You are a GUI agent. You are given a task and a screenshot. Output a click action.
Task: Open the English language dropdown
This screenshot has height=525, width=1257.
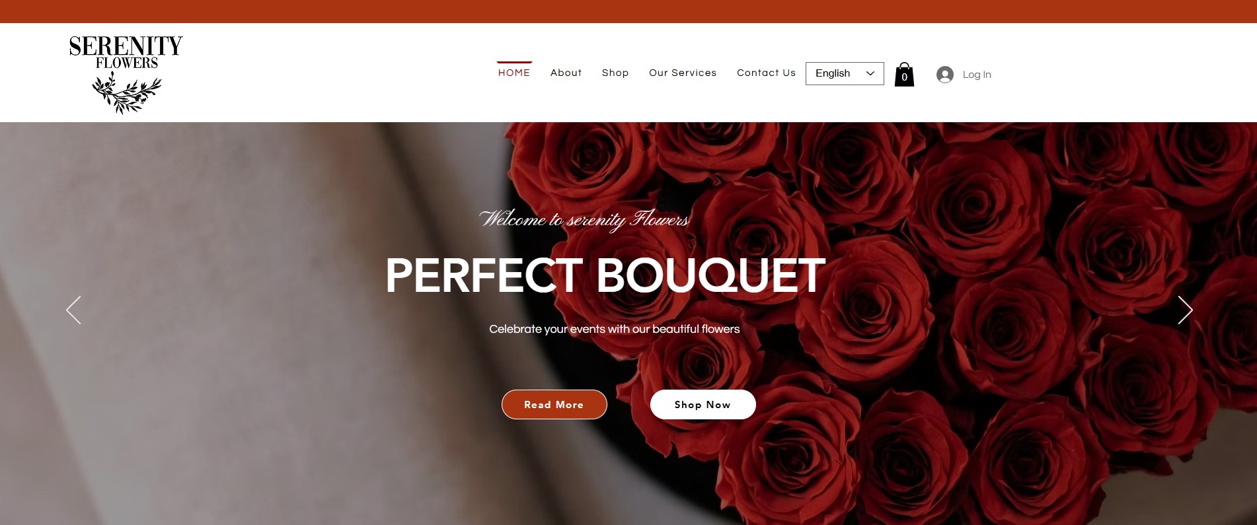coord(845,73)
